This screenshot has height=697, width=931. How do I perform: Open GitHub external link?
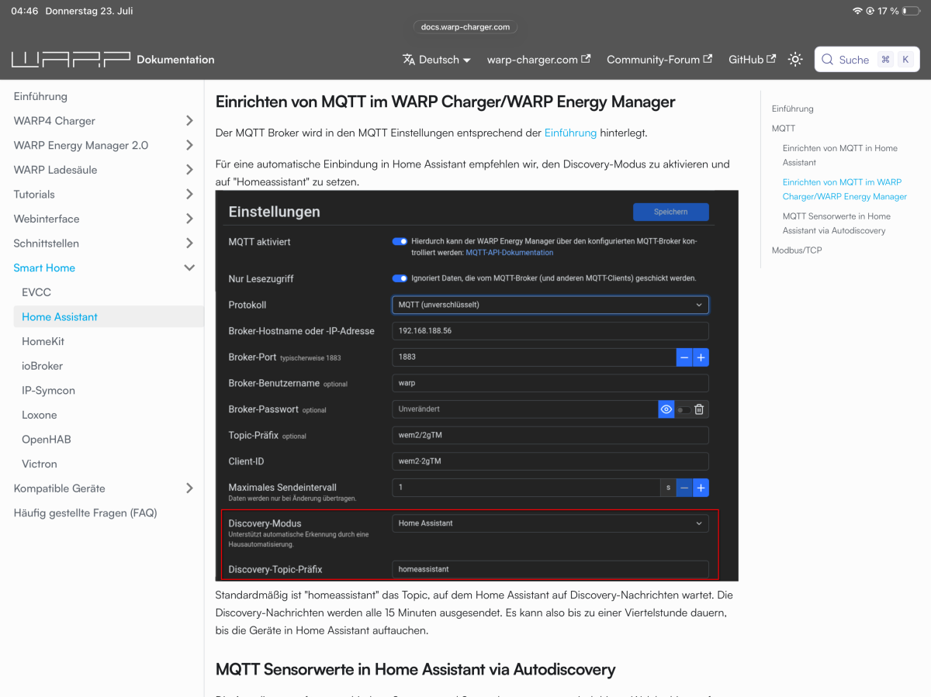tap(752, 59)
